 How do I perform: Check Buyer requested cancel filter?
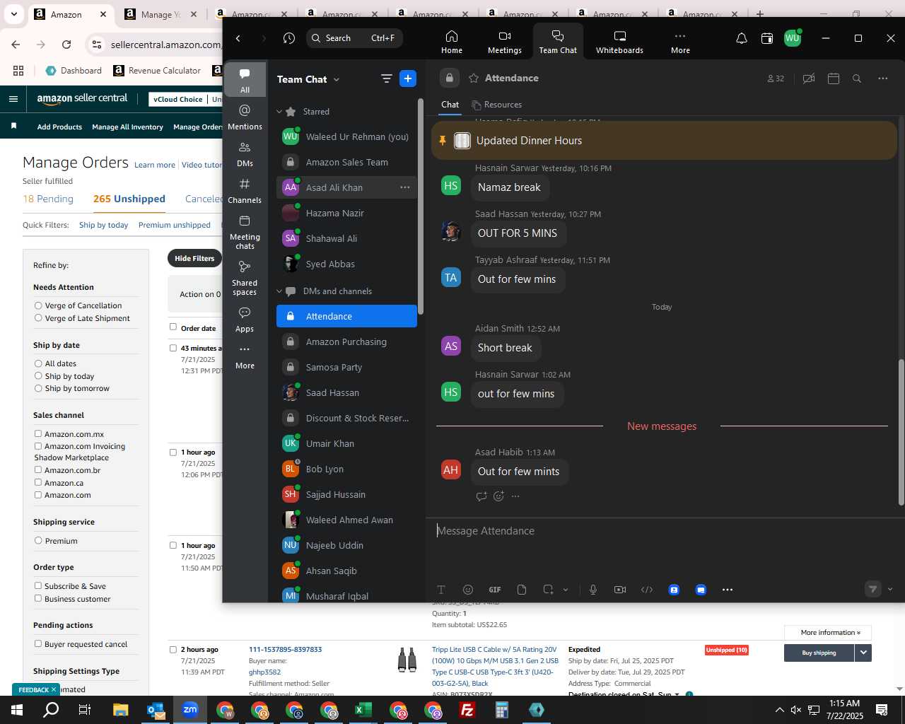(38, 644)
